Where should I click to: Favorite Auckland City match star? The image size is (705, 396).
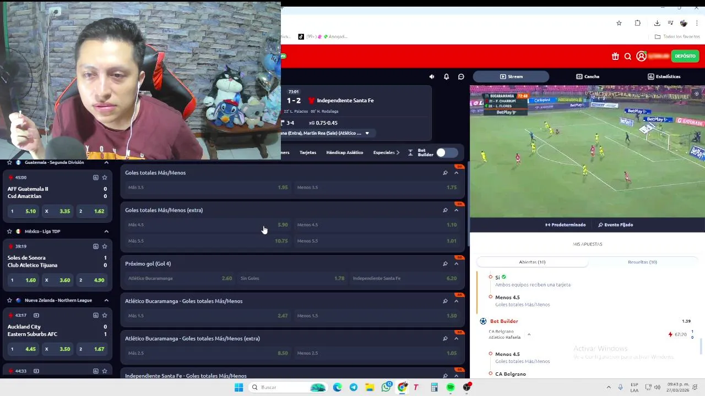point(105,315)
